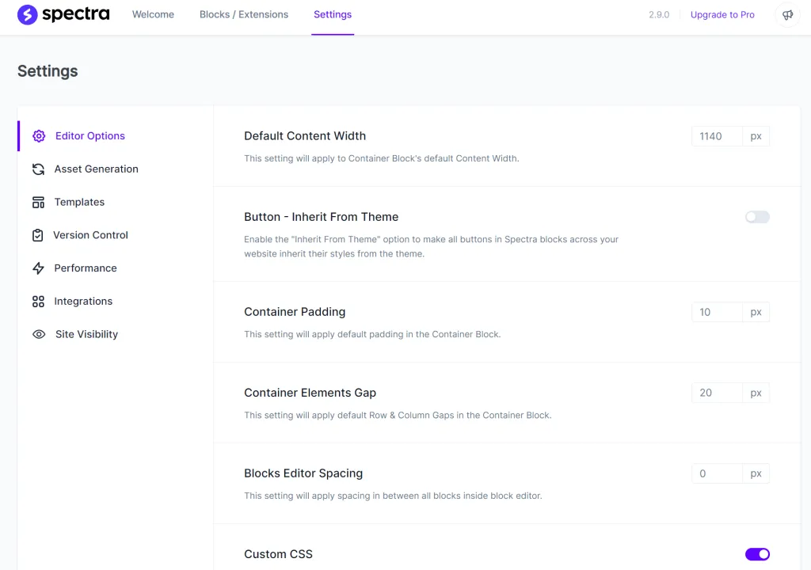Switch to the Welcome tab
Image resolution: width=811 pixels, height=570 pixels.
tap(153, 15)
